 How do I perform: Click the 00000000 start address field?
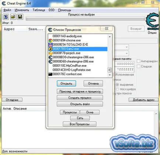pos(125,64)
